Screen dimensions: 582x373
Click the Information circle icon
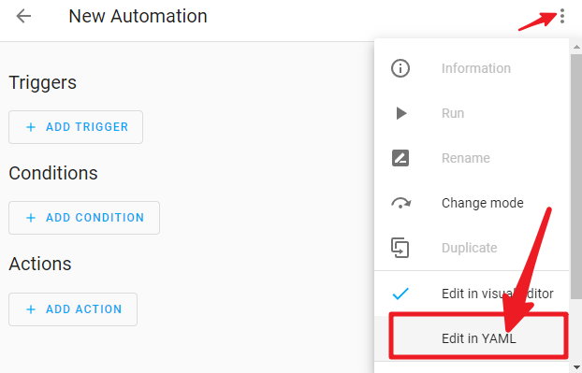(x=400, y=68)
